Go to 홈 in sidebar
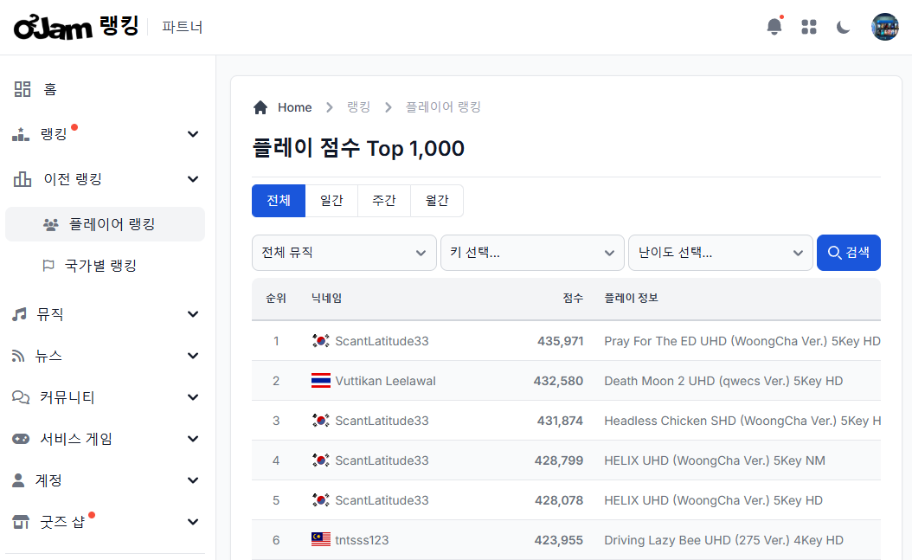Viewport: 912px width, 560px height. [50, 89]
